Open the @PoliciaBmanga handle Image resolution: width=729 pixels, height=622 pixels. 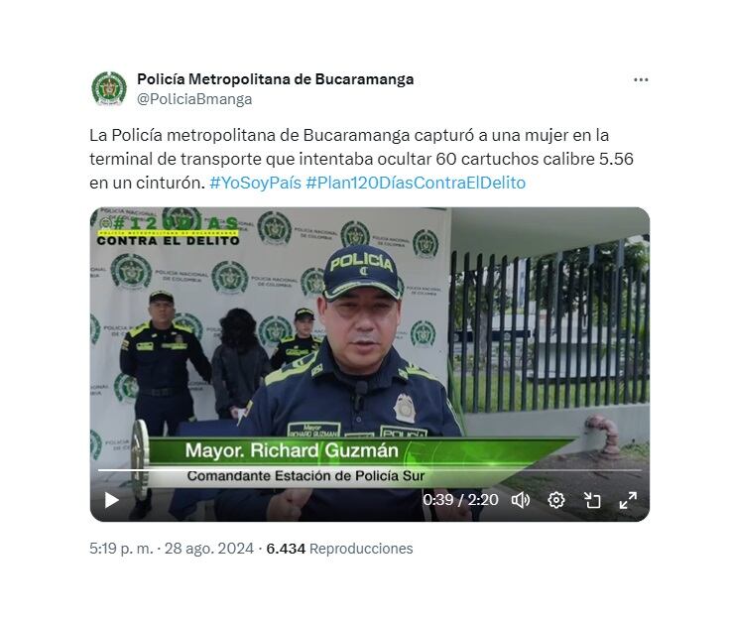pos(194,99)
